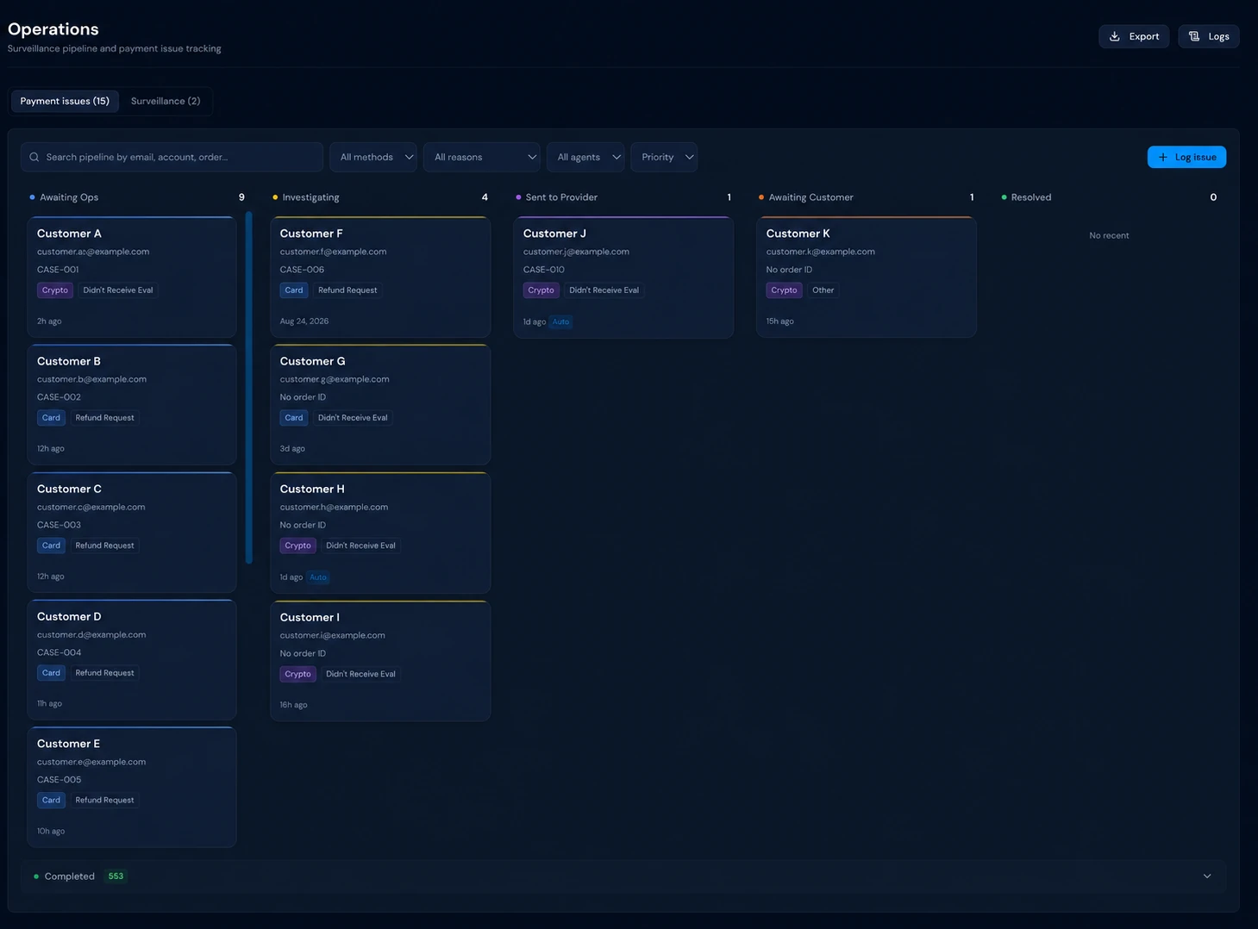Viewport: 1258px width, 929px height.
Task: Expand the Completed section chevron
Action: (x=1207, y=876)
